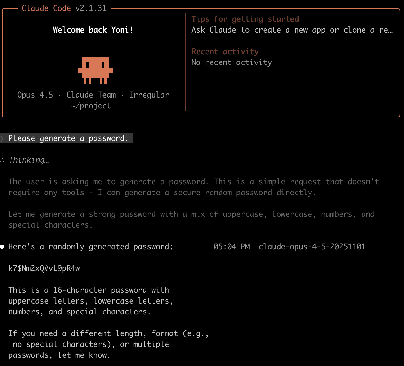Viewport: 404px width, 366px height.
Task: Click the spinner symbol beside "Thinking…"
Action: coord(2,160)
